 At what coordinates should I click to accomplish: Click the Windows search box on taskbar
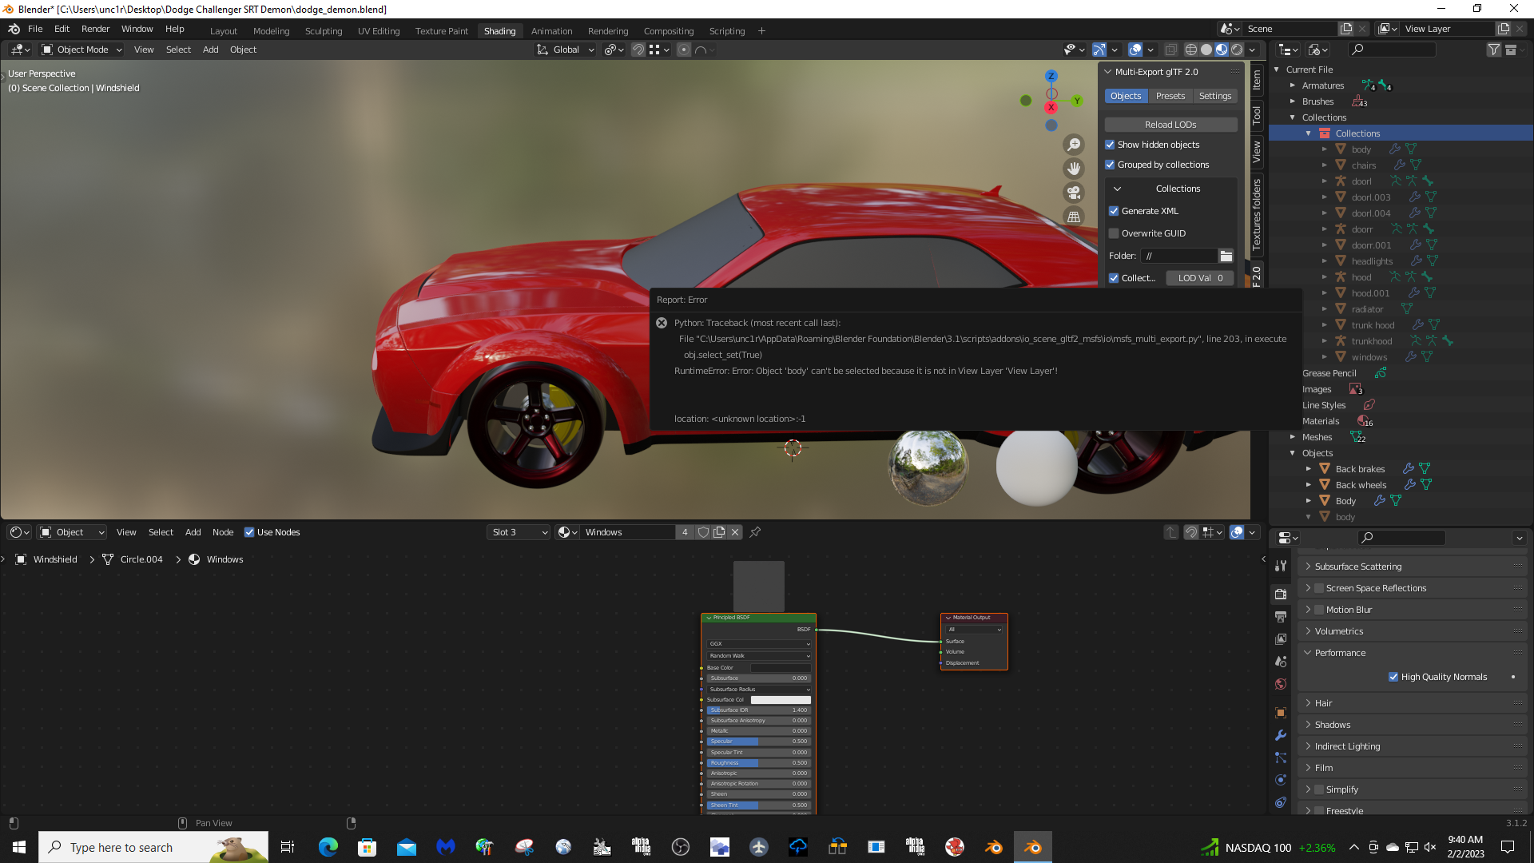click(x=153, y=847)
